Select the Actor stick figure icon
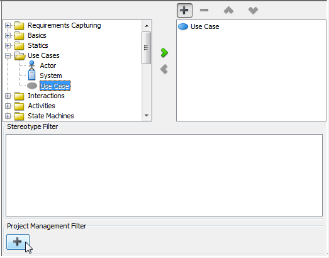Viewport: 329px width, 258px height. pos(31,65)
